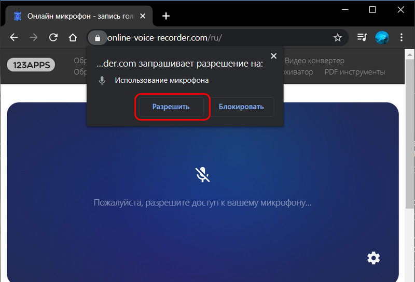Viewport: 415px width, 282px height.
Task: Open Видео конвертер menu item
Action: pyautogui.click(x=314, y=61)
